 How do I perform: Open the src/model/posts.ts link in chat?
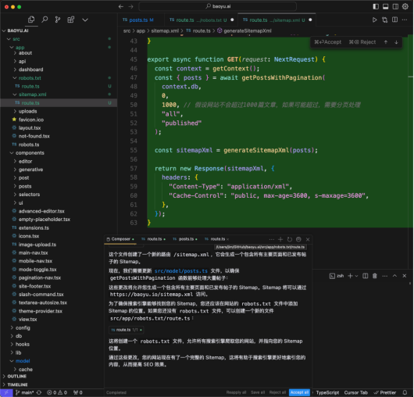tap(181, 271)
